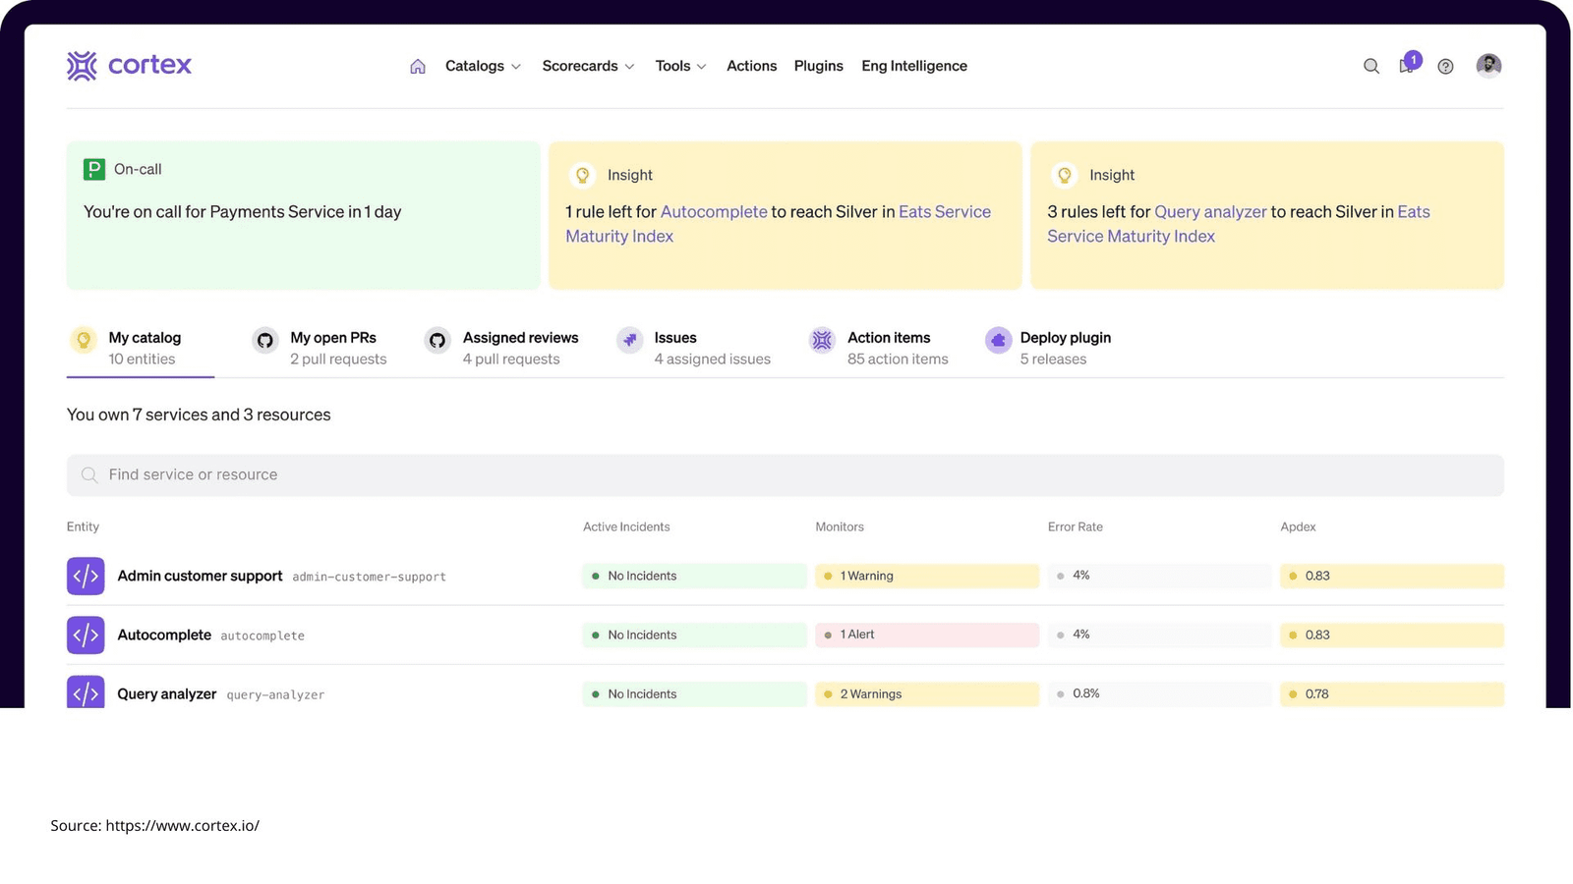Viewport: 1573px width, 884px height.
Task: Click the Admin customer support service icon
Action: 86,577
